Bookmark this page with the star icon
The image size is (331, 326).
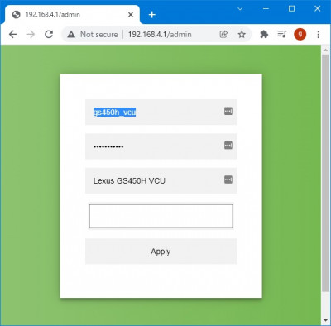tap(242, 35)
